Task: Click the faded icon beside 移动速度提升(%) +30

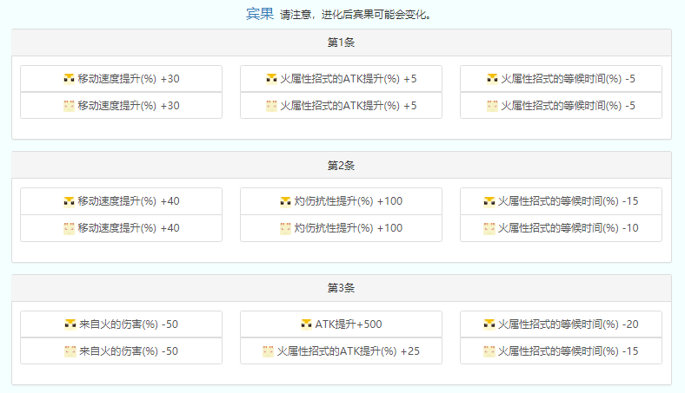Action: tap(69, 106)
